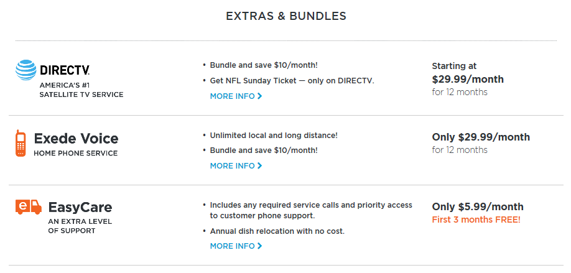The image size is (571, 273).
Task: Open MORE INFO link under EasyCare
Action: pos(236,246)
